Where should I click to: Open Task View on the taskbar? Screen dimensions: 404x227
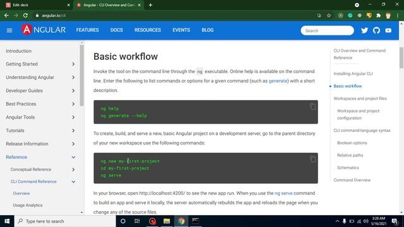pyautogui.click(x=137, y=221)
